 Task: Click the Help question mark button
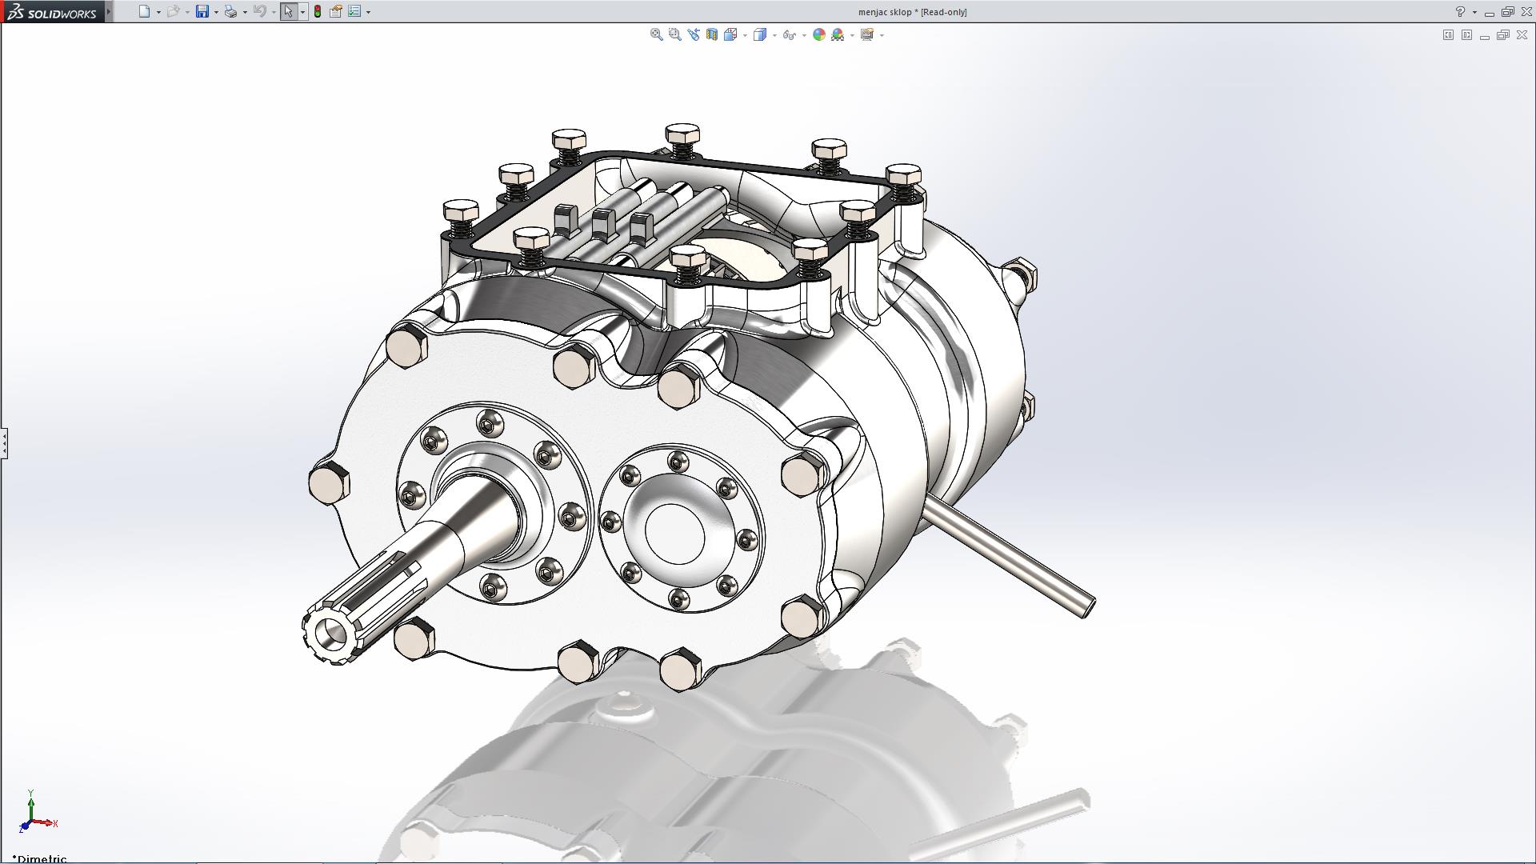1459,12
